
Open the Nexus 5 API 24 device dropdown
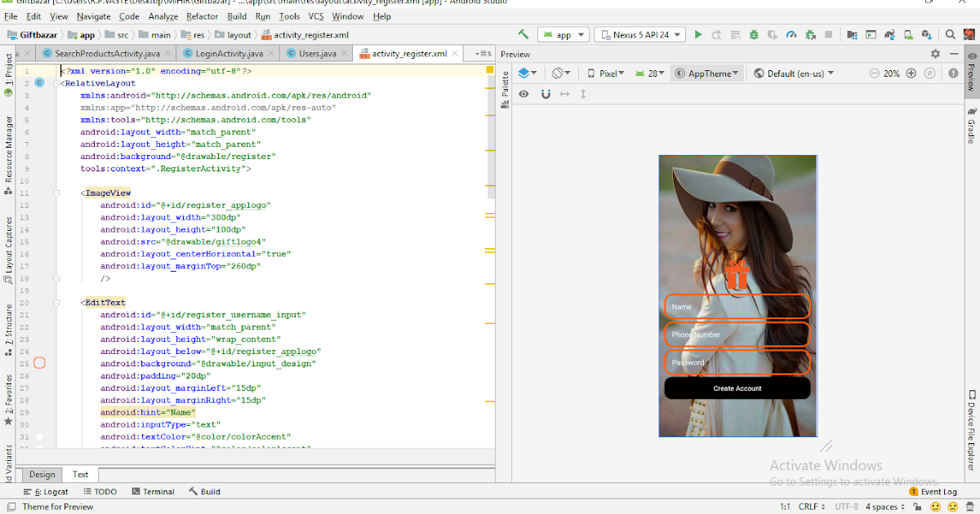pos(639,34)
